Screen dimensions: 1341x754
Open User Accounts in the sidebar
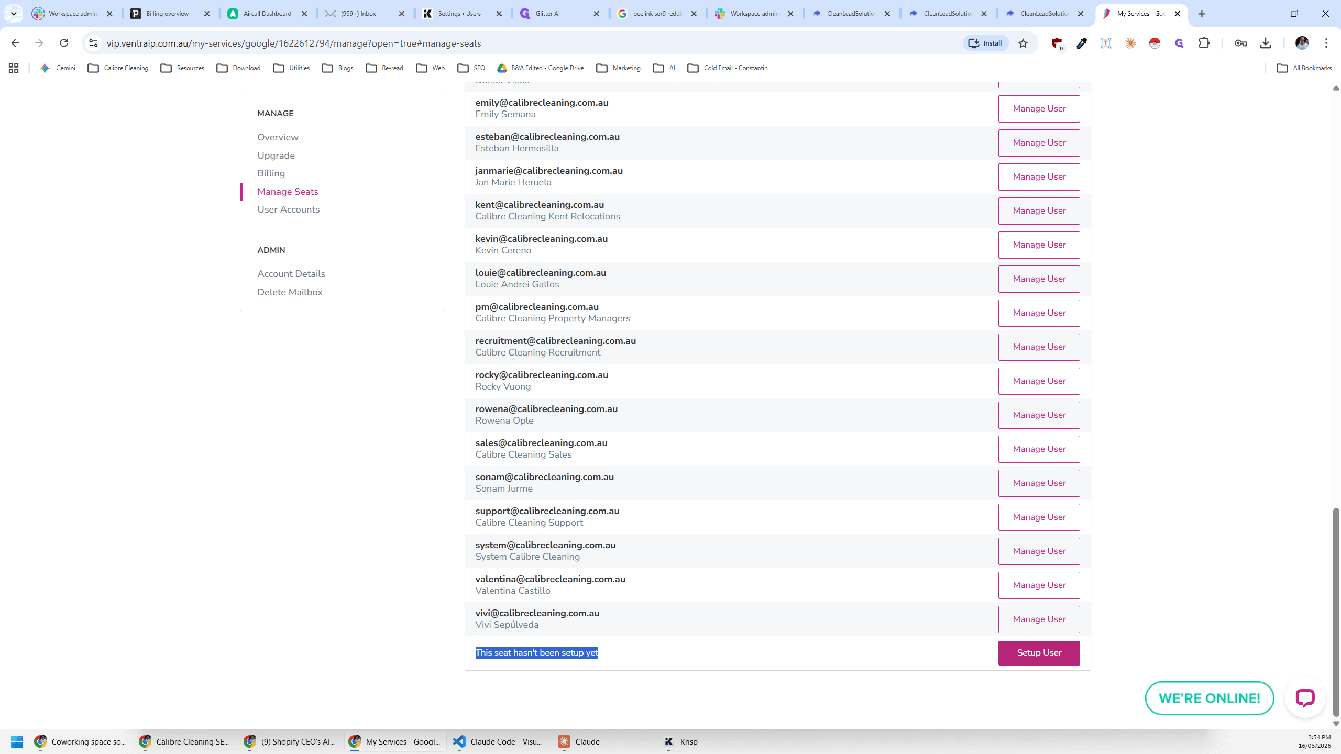pyautogui.click(x=288, y=209)
